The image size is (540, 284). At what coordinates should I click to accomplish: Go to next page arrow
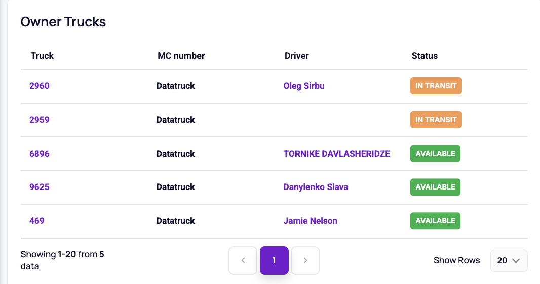pyautogui.click(x=305, y=260)
